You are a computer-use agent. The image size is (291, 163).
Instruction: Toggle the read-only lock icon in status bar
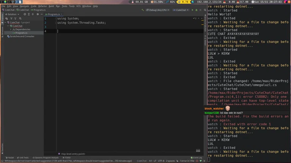click(x=177, y=161)
